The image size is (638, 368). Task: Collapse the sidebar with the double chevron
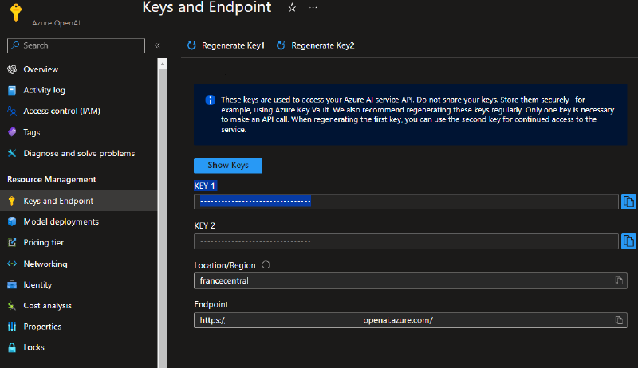[x=157, y=45]
